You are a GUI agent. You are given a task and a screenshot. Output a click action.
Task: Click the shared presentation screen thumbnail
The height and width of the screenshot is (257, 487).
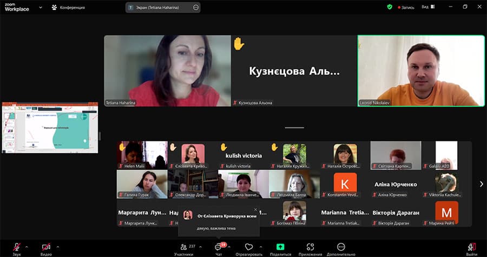[x=50, y=128]
